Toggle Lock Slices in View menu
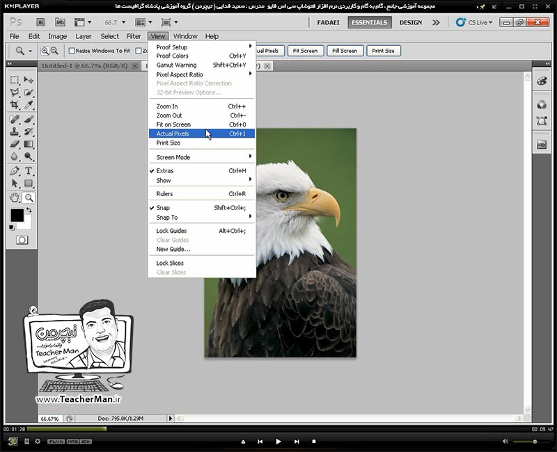557x452 pixels. click(x=201, y=263)
